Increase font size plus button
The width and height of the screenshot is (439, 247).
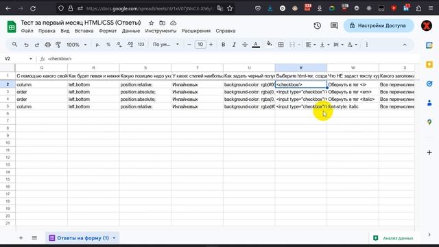[x=211, y=45]
